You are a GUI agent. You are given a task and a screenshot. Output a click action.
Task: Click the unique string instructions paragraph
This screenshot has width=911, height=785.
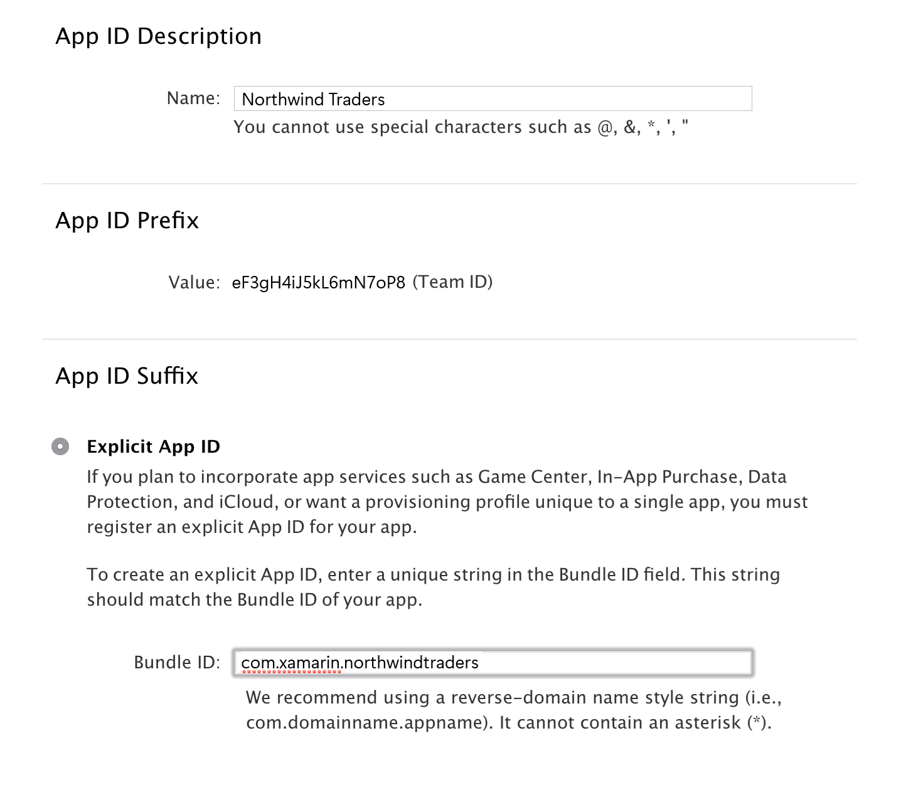tap(433, 586)
